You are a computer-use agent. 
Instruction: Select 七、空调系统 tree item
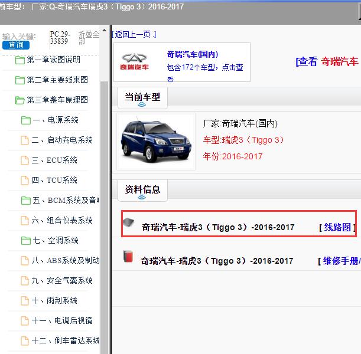pyautogui.click(x=56, y=240)
